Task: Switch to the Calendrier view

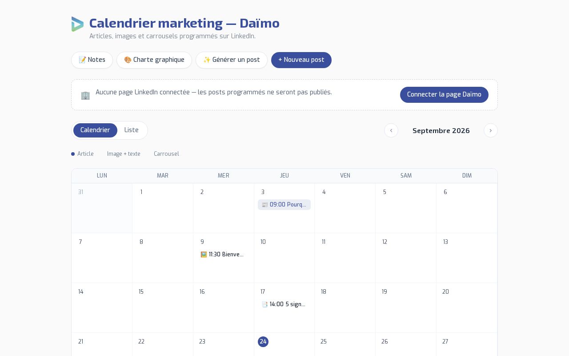Action: (95, 130)
